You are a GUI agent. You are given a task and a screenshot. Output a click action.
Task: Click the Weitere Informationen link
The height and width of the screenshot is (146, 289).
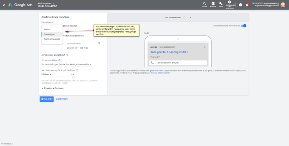tap(160, 73)
